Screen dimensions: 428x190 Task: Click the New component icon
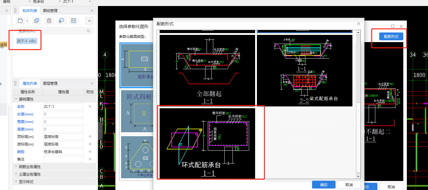(20, 21)
